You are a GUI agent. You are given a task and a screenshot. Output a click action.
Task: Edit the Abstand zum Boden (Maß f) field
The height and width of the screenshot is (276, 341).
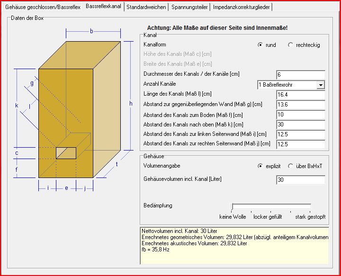pyautogui.click(x=301, y=115)
